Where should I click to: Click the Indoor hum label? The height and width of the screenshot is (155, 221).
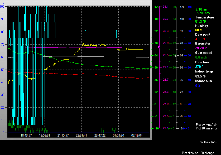coord(203,81)
